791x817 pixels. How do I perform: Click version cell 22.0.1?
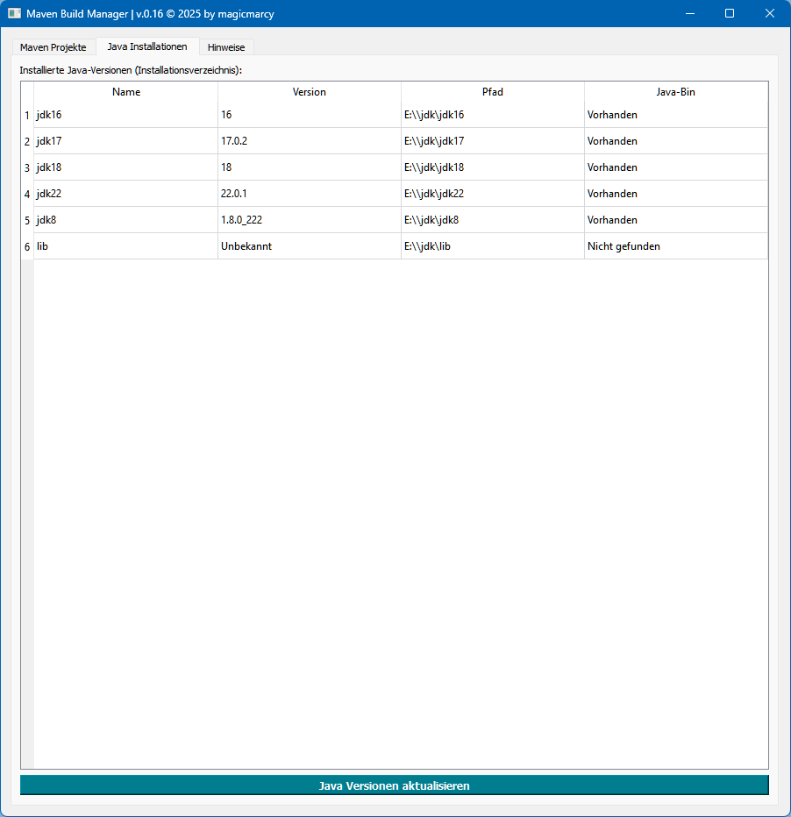click(x=310, y=194)
